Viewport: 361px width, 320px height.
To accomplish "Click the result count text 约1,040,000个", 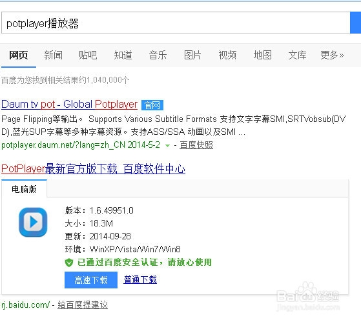I will pos(104,80).
